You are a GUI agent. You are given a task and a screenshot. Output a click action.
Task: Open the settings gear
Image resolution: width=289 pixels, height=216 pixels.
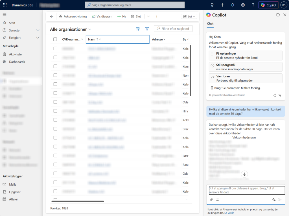click(x=243, y=5)
